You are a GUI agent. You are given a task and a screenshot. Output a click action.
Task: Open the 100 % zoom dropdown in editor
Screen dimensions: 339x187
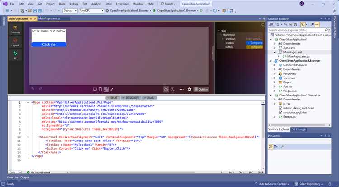15,172
